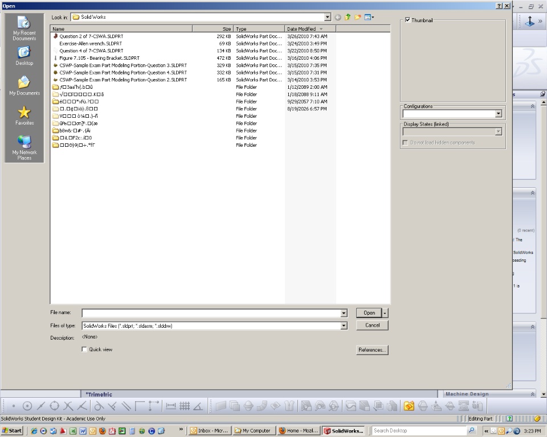Open the Files of type dropdown

344,326
